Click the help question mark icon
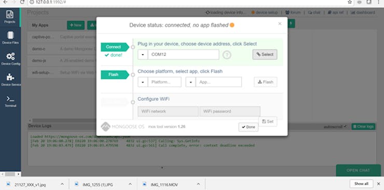Image resolution: width=384 pixels, height=190 pixels. click(x=227, y=55)
